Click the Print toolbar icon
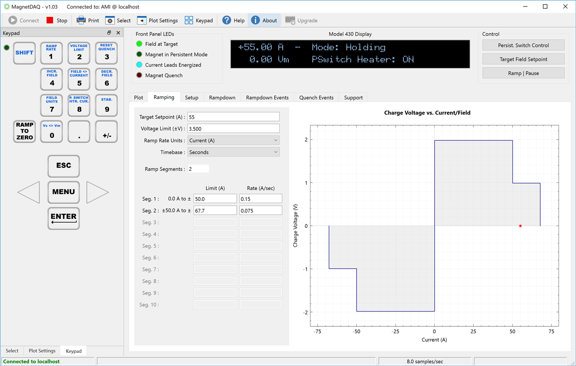 coord(81,20)
